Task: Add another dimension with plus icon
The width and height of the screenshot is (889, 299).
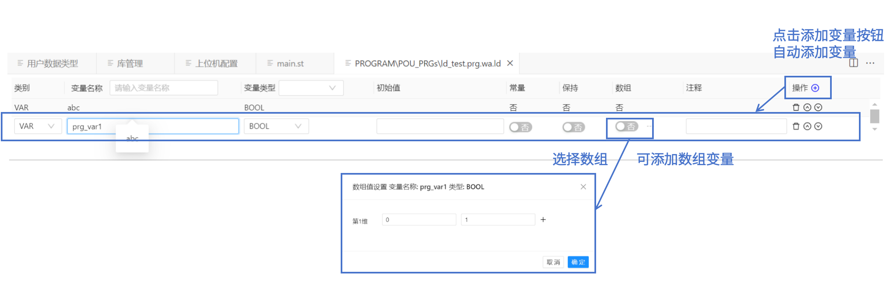Action: [543, 220]
